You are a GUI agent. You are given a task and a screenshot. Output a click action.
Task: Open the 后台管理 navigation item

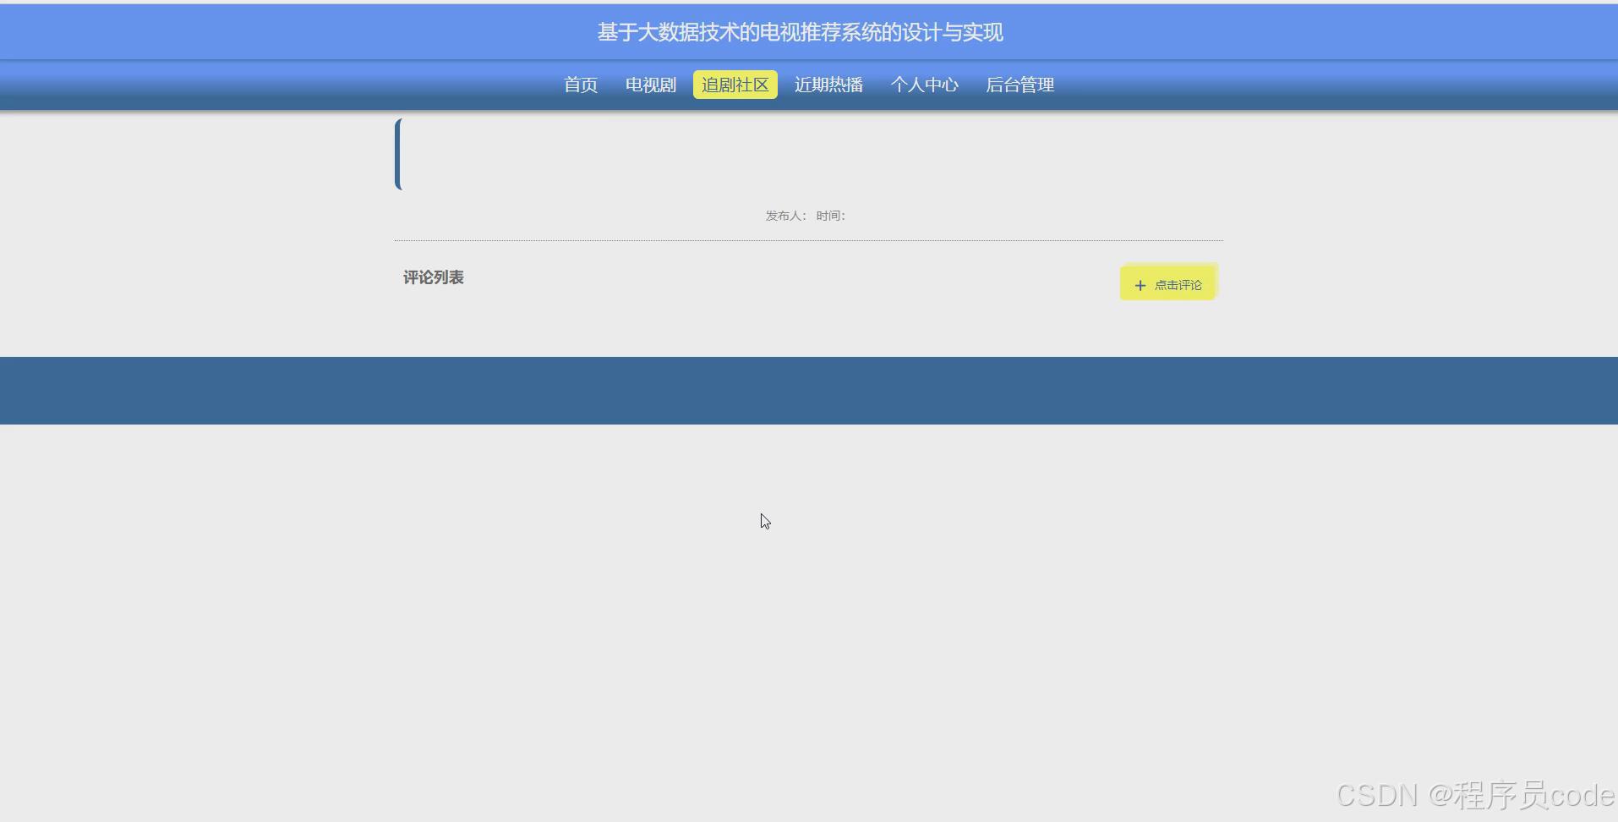click(x=1019, y=85)
